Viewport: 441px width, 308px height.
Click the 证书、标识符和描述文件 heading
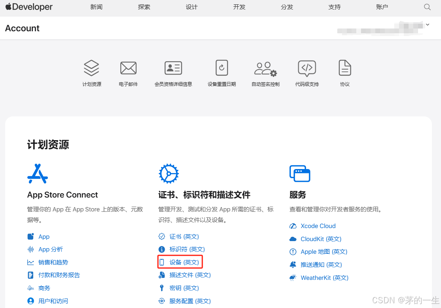[204, 195]
